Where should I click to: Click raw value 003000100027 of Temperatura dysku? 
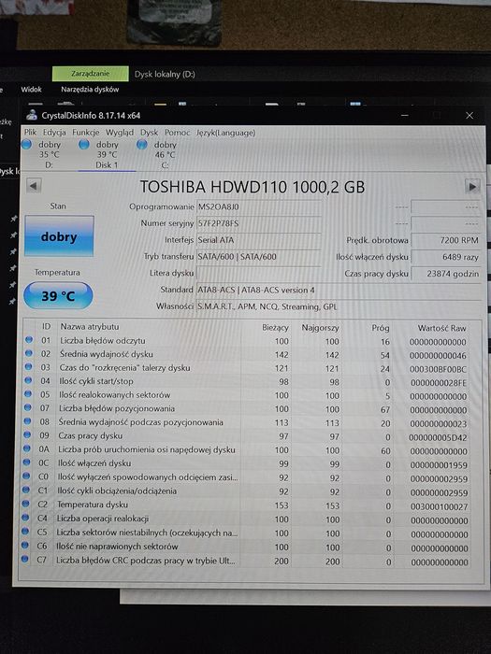point(439,506)
